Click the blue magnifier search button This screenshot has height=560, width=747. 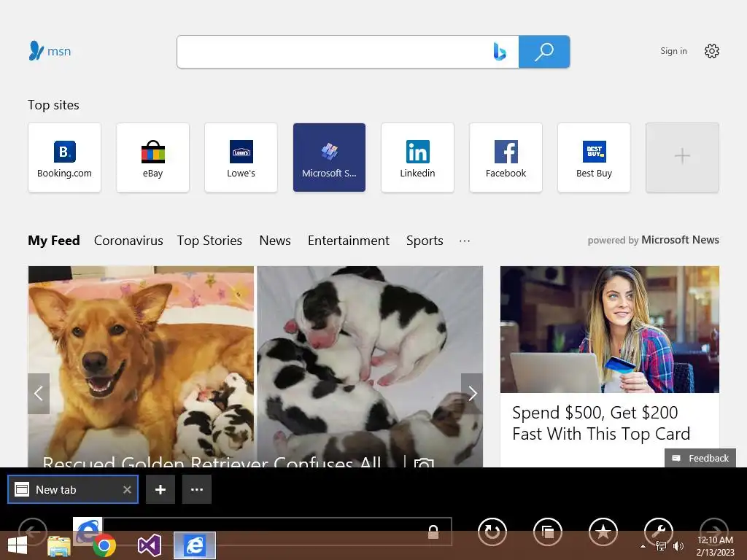tap(544, 52)
